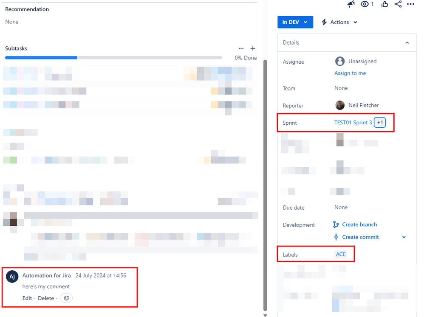Image resolution: width=424 pixels, height=317 pixels.
Task: Delete the Automation for Jira comment
Action: (46, 298)
